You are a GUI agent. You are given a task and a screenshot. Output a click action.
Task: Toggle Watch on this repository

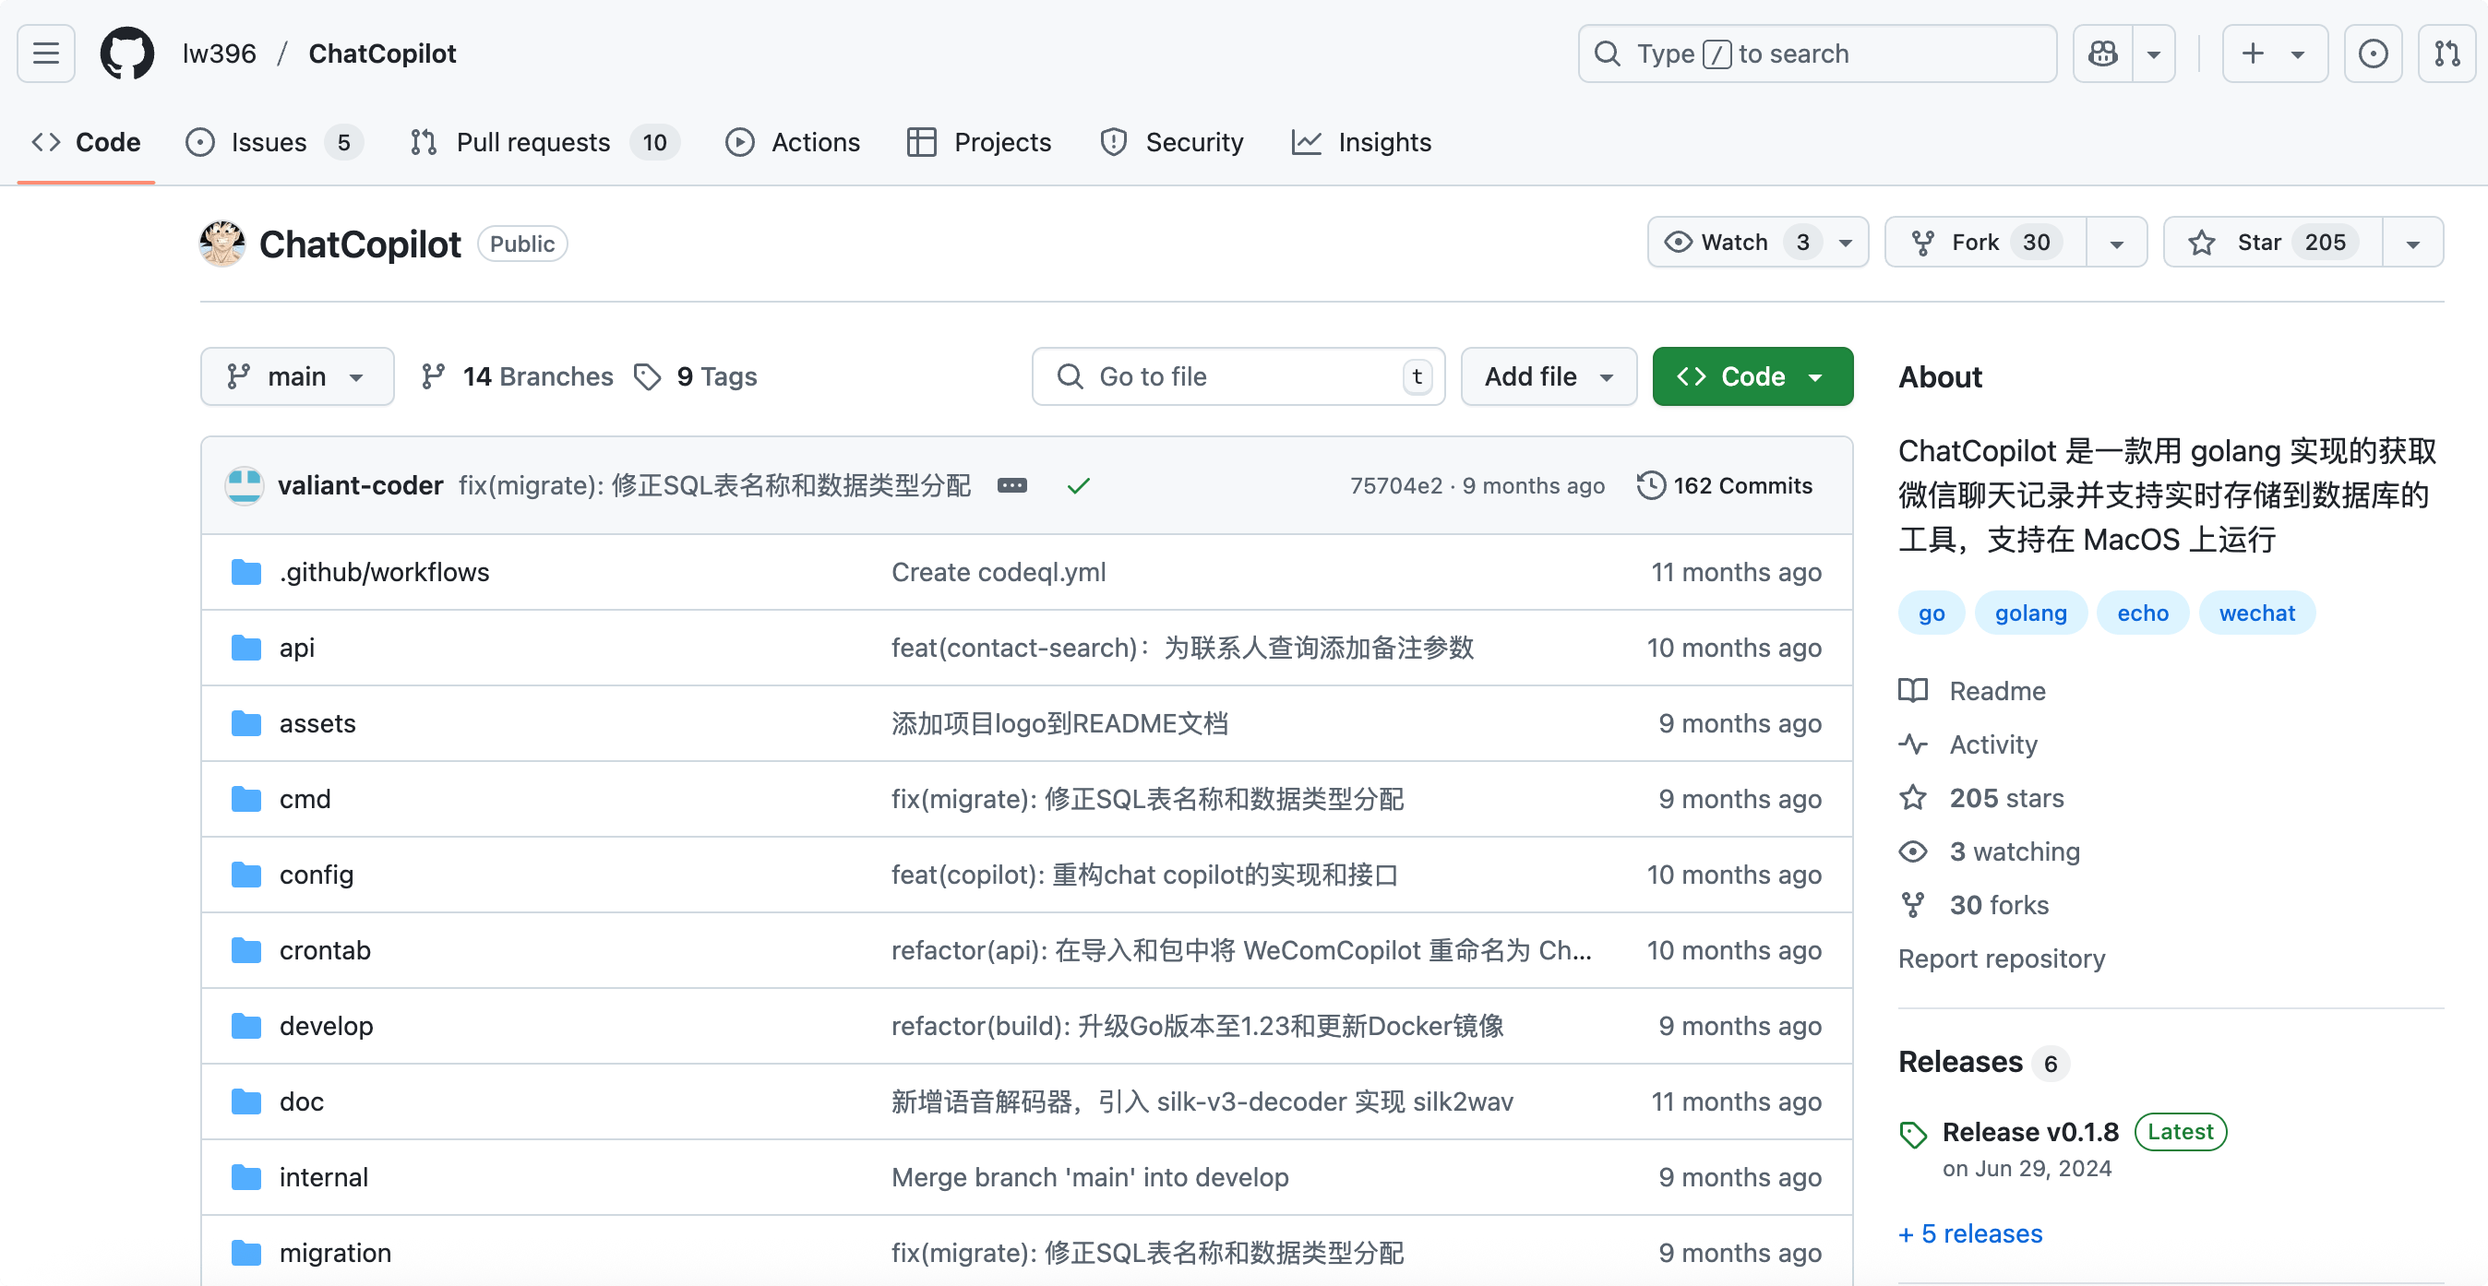tap(1734, 243)
